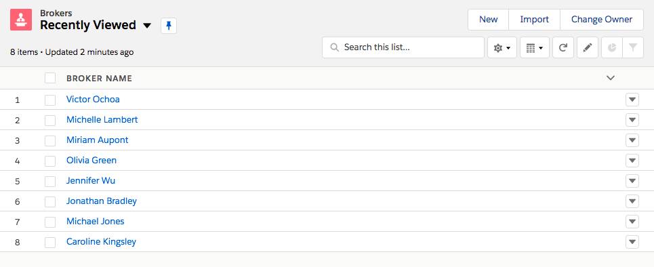
Task: Click the red Brokers object icon
Action: [21, 20]
